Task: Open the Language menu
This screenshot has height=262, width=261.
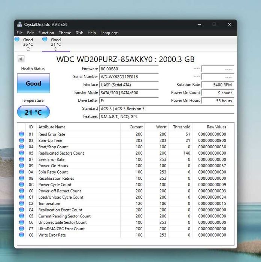Action: 109,33
